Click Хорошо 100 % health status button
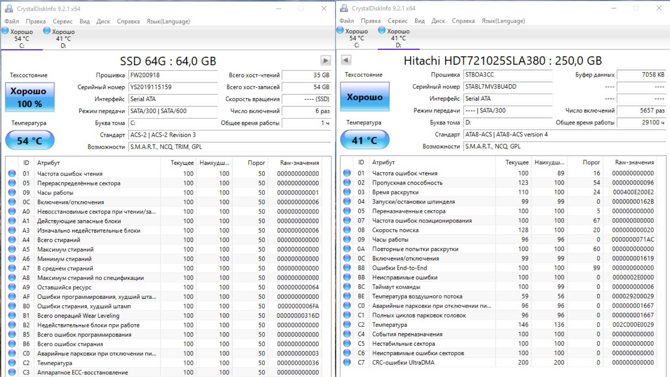Screen dimensions: 670x377 [x=30, y=97]
